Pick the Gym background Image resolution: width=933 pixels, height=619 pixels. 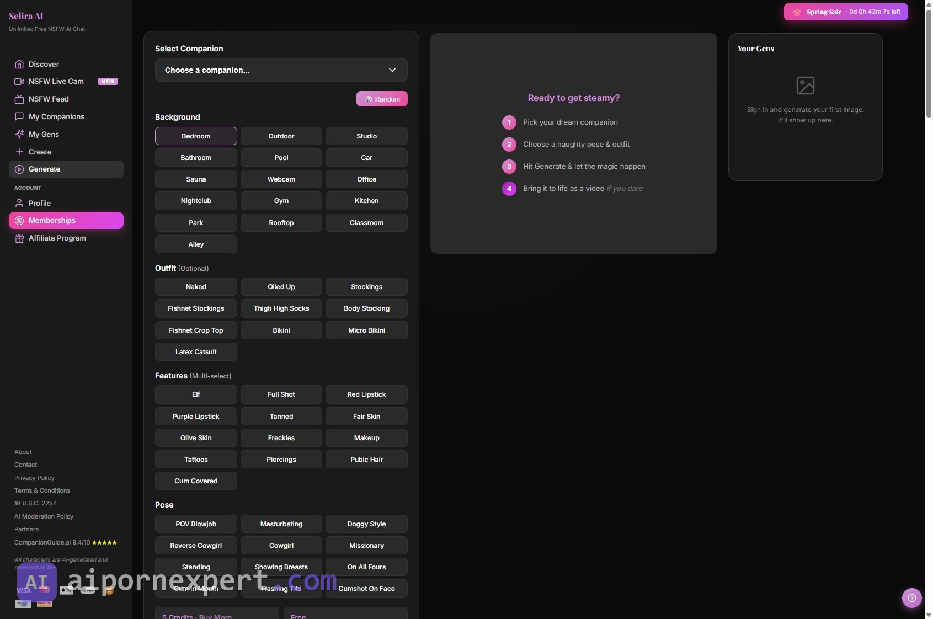[281, 201]
